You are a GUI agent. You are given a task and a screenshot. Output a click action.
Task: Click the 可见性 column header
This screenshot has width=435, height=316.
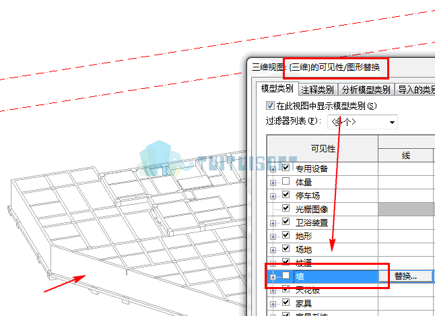323,148
